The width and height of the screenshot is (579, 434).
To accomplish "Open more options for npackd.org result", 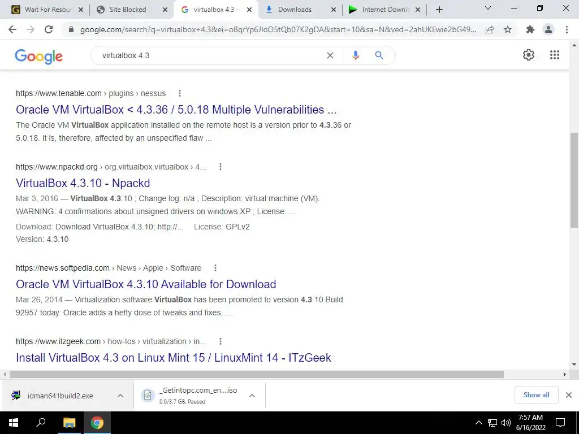I will 221,167.
